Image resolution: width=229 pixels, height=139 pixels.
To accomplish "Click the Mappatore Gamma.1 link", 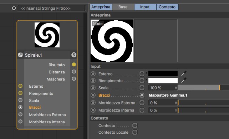I will click(x=168, y=95).
